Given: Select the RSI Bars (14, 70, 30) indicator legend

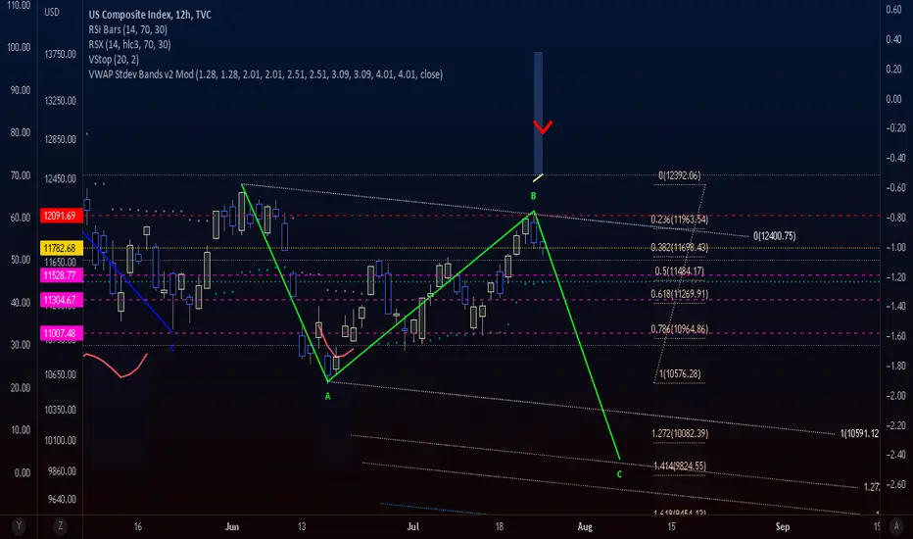Looking at the screenshot, I should click(x=127, y=29).
